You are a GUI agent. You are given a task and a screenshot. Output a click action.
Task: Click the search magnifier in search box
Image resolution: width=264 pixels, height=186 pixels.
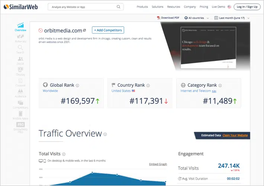pyautogui.click(x=119, y=7)
